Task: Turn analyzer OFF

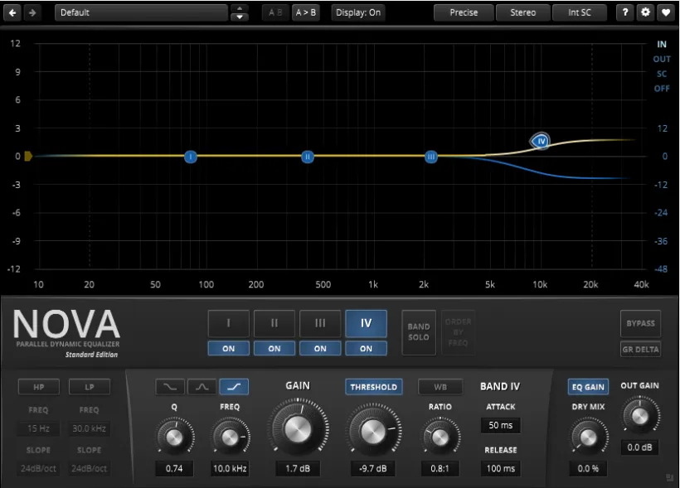Action: pos(662,89)
